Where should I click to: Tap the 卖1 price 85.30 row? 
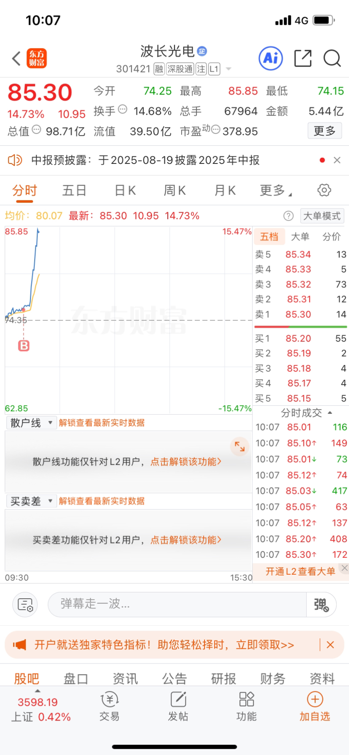(301, 314)
